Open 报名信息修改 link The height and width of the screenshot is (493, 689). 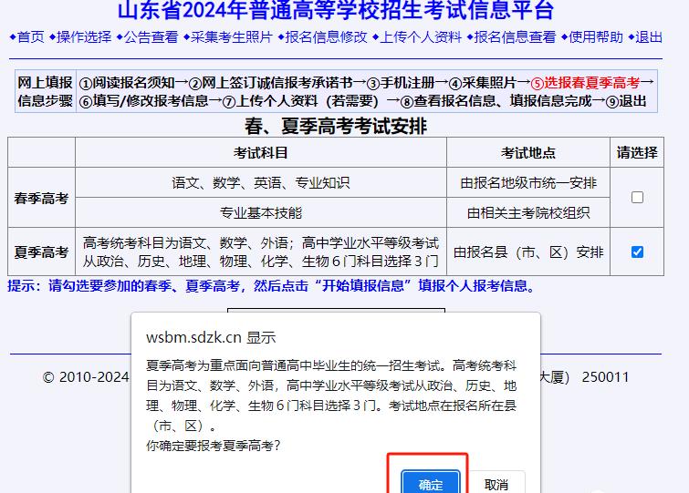[327, 36]
